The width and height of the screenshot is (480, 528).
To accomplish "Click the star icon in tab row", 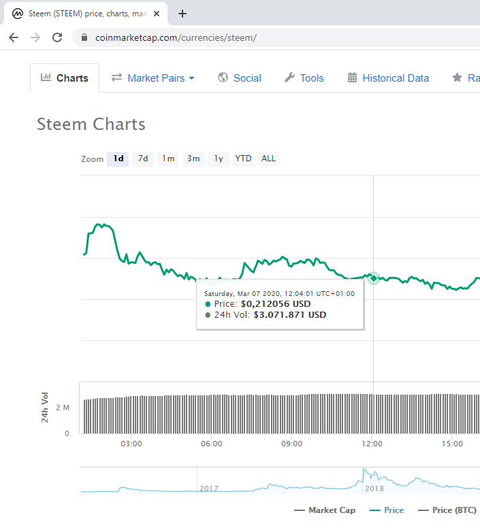I will pyautogui.click(x=457, y=78).
